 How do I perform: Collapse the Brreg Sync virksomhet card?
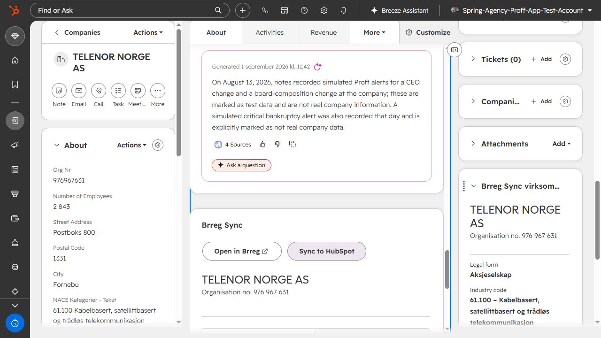(474, 186)
